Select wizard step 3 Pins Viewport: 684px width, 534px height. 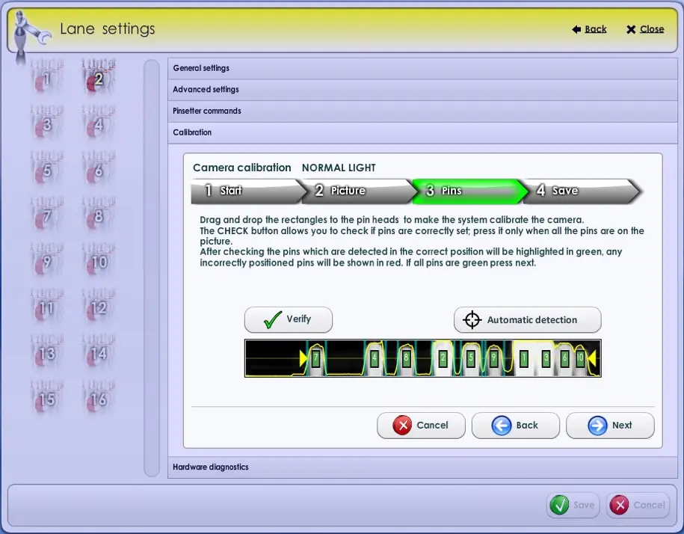coord(470,191)
